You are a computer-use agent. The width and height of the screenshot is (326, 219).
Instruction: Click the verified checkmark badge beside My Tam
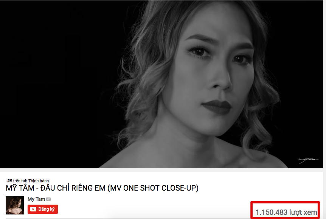click(x=48, y=199)
